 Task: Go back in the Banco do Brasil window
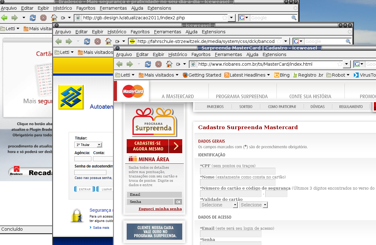click(58, 41)
